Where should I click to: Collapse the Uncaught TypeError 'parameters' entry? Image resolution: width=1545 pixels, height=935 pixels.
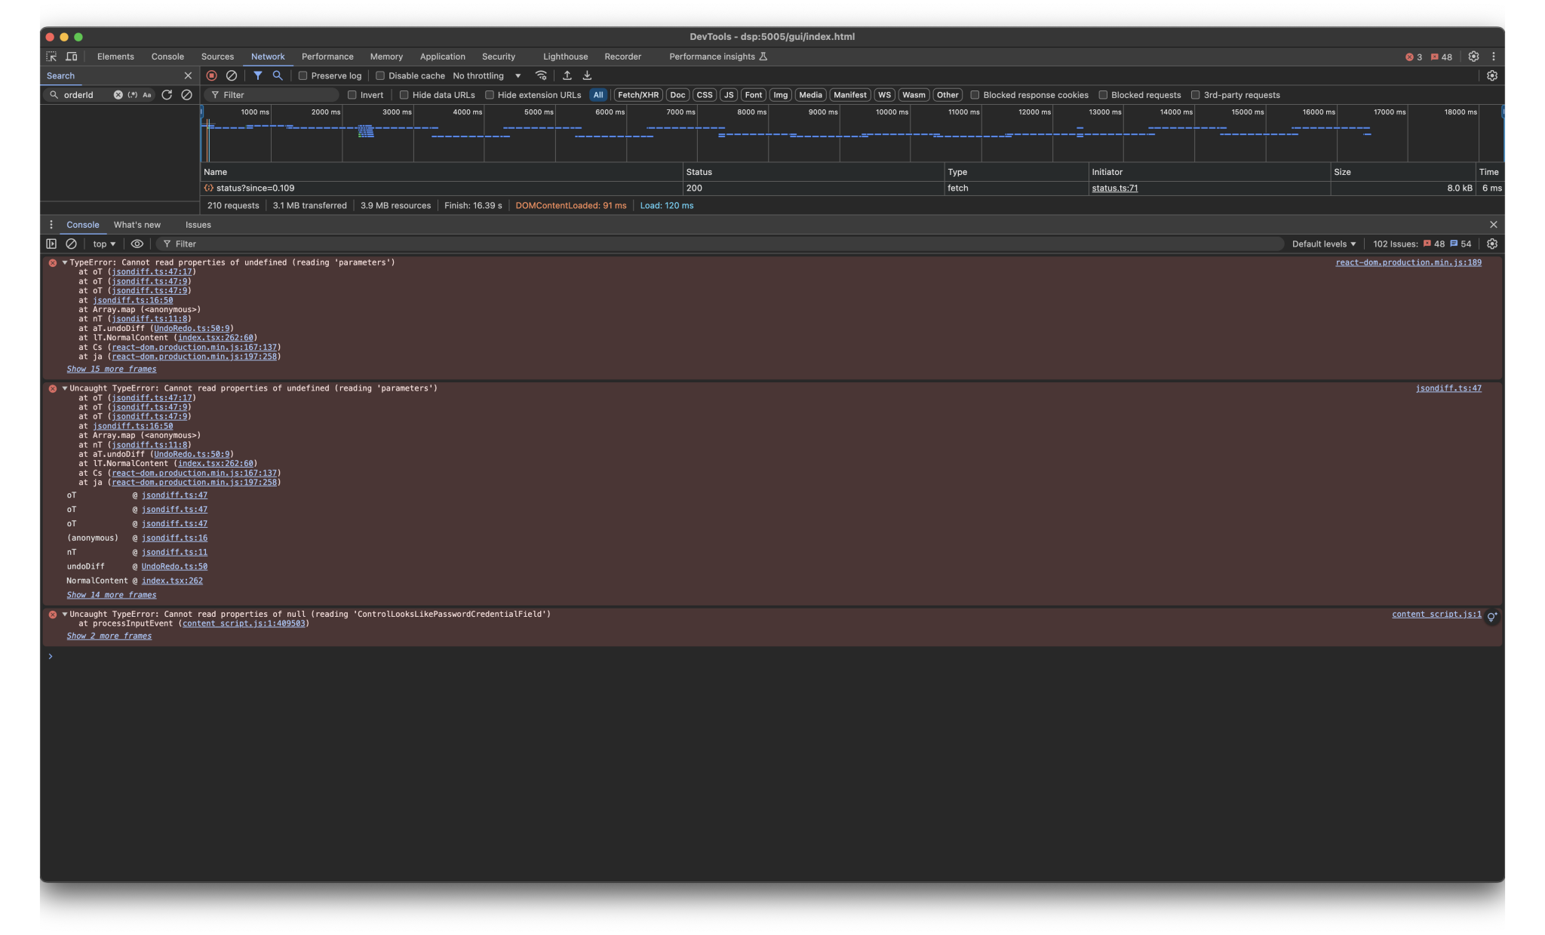point(65,388)
